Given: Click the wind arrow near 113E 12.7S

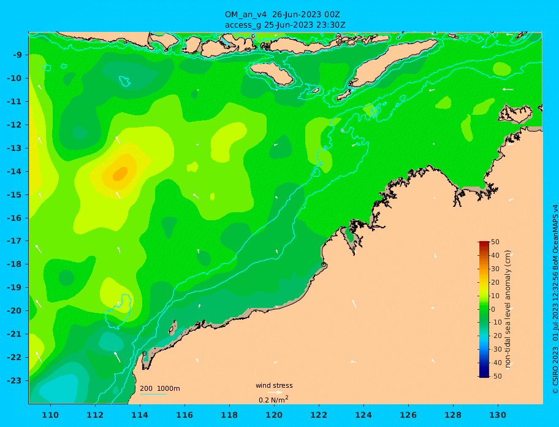Looking at the screenshot, I should point(118,140).
